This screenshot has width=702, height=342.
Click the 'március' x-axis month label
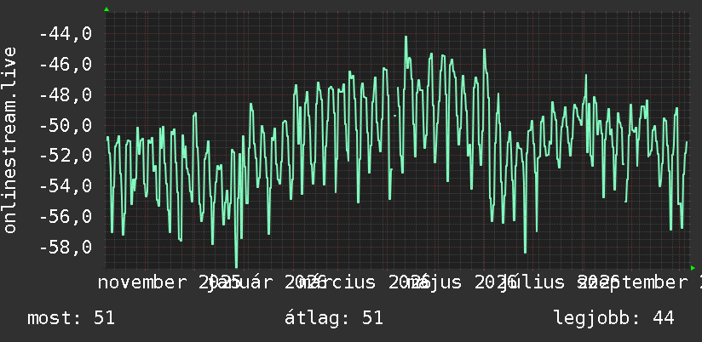click(x=337, y=282)
